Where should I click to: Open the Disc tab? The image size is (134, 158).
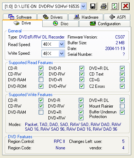(61, 23)
